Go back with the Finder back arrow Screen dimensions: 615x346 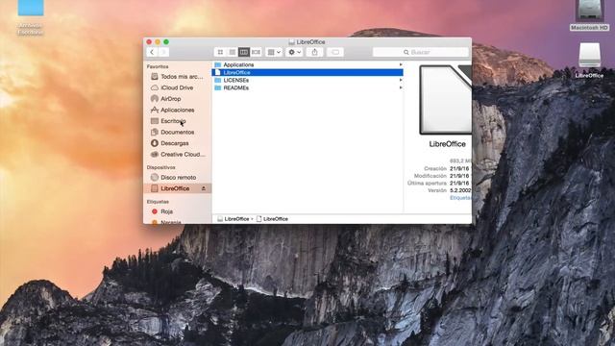pos(152,52)
